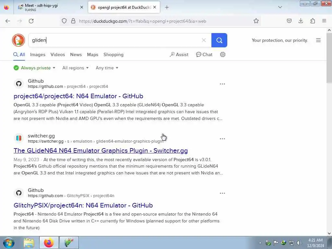Open a new browser tab
This screenshot has width=332, height=249.
click(167, 7)
